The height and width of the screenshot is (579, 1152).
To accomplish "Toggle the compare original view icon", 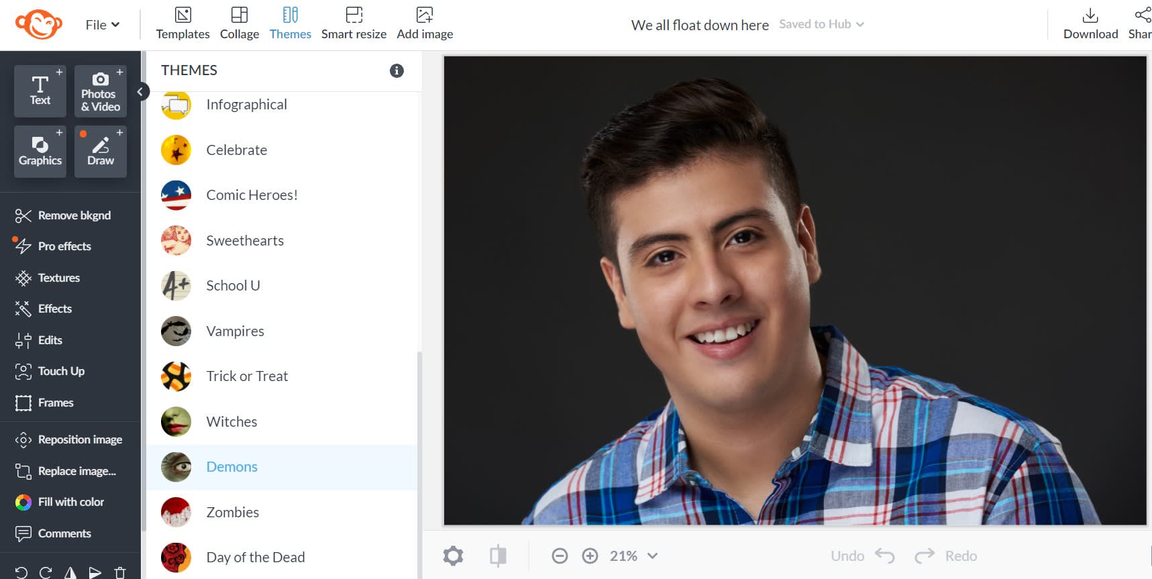I will pyautogui.click(x=498, y=556).
